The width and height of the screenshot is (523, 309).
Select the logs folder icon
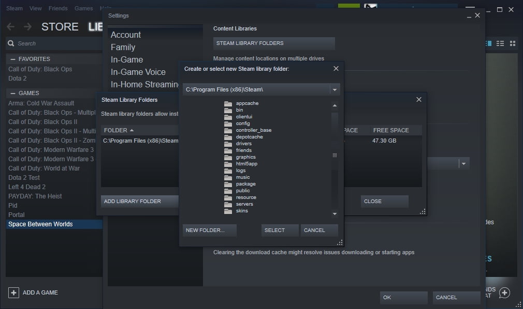pyautogui.click(x=228, y=171)
